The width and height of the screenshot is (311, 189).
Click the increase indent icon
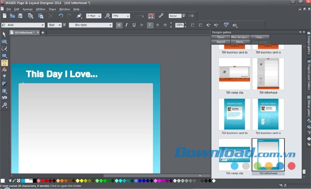coord(216,25)
